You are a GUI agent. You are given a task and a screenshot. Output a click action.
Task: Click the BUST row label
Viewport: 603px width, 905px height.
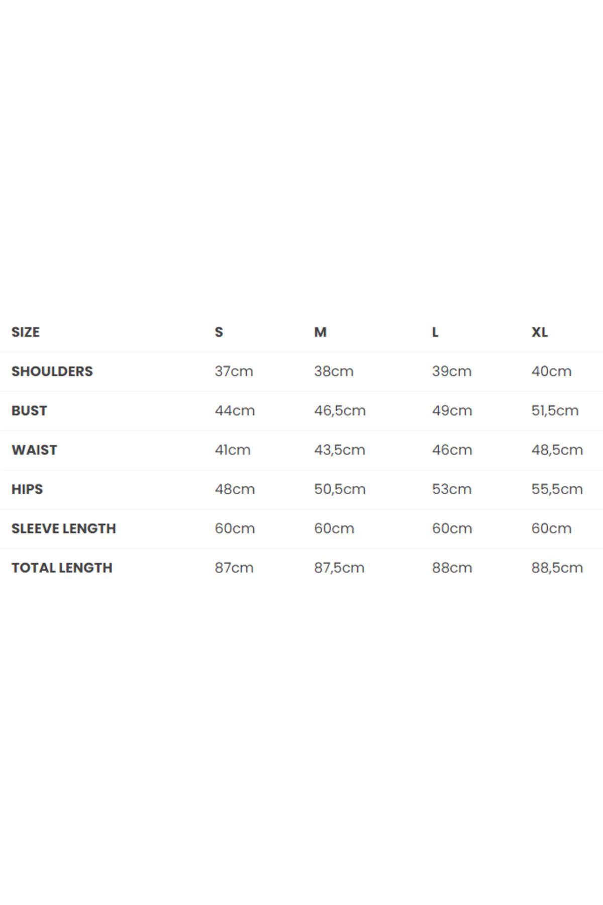(x=29, y=411)
